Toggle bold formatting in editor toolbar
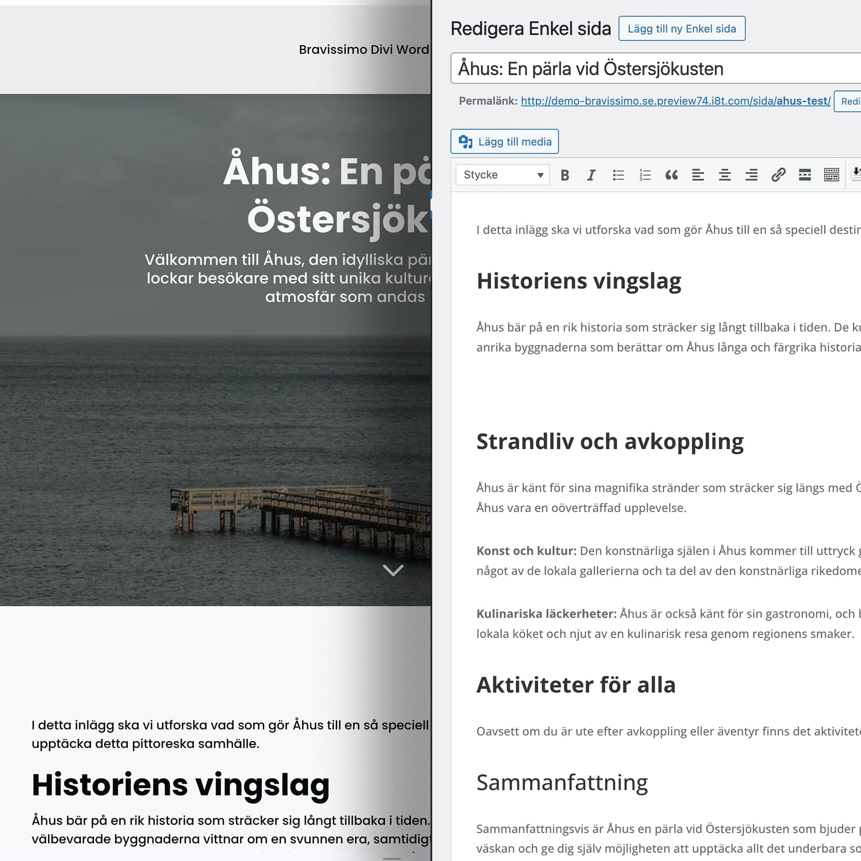The width and height of the screenshot is (861, 861). (x=565, y=175)
